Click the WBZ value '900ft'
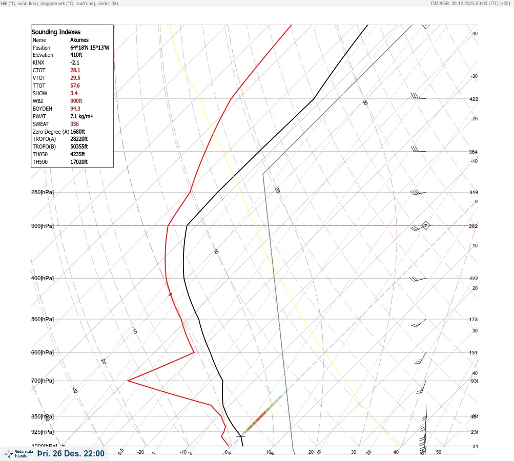Image resolution: width=514 pixels, height=461 pixels. [76, 101]
